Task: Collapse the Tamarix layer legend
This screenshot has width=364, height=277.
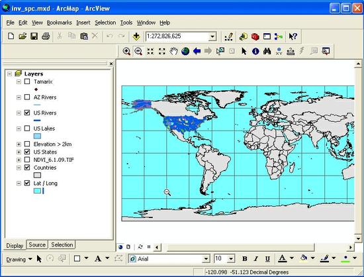Action: [19, 82]
